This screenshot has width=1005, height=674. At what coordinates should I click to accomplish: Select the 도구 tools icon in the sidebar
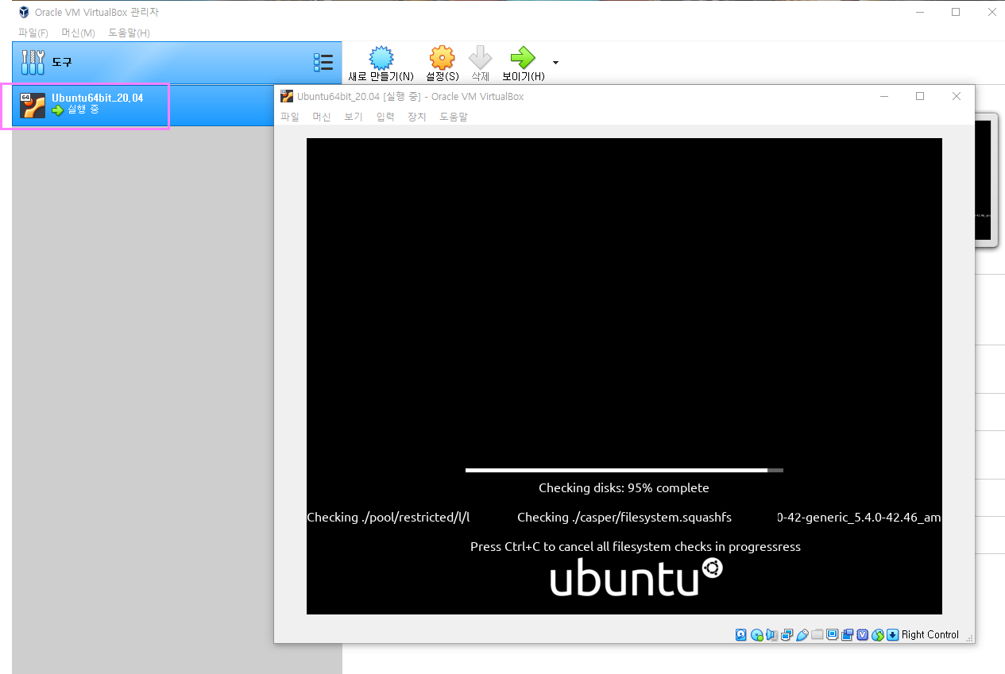[x=33, y=62]
